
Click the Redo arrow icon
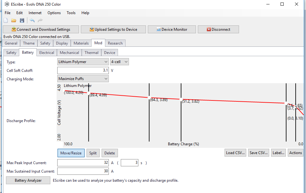pos(40,20)
